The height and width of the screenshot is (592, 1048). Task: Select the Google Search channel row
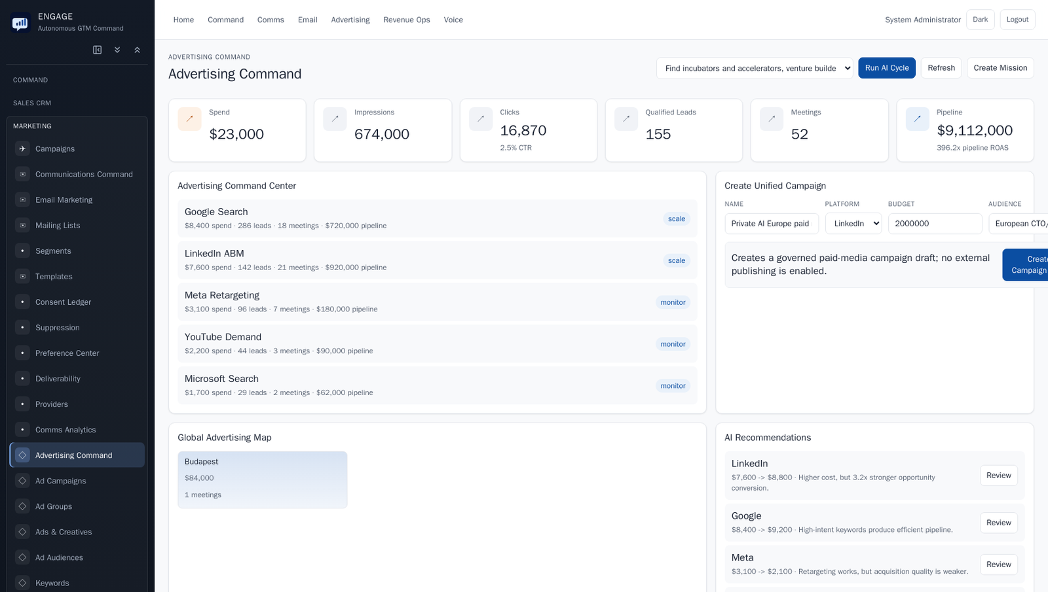437,218
